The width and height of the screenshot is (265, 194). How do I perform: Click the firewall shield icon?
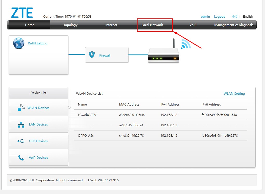92,54
